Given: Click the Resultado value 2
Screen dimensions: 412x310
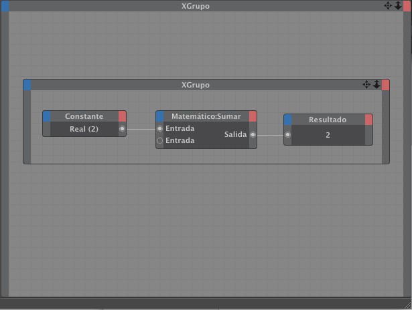Looking at the screenshot, I should click(x=328, y=135).
